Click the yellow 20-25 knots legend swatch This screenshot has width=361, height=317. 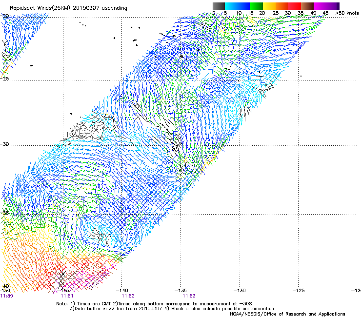(269, 6)
